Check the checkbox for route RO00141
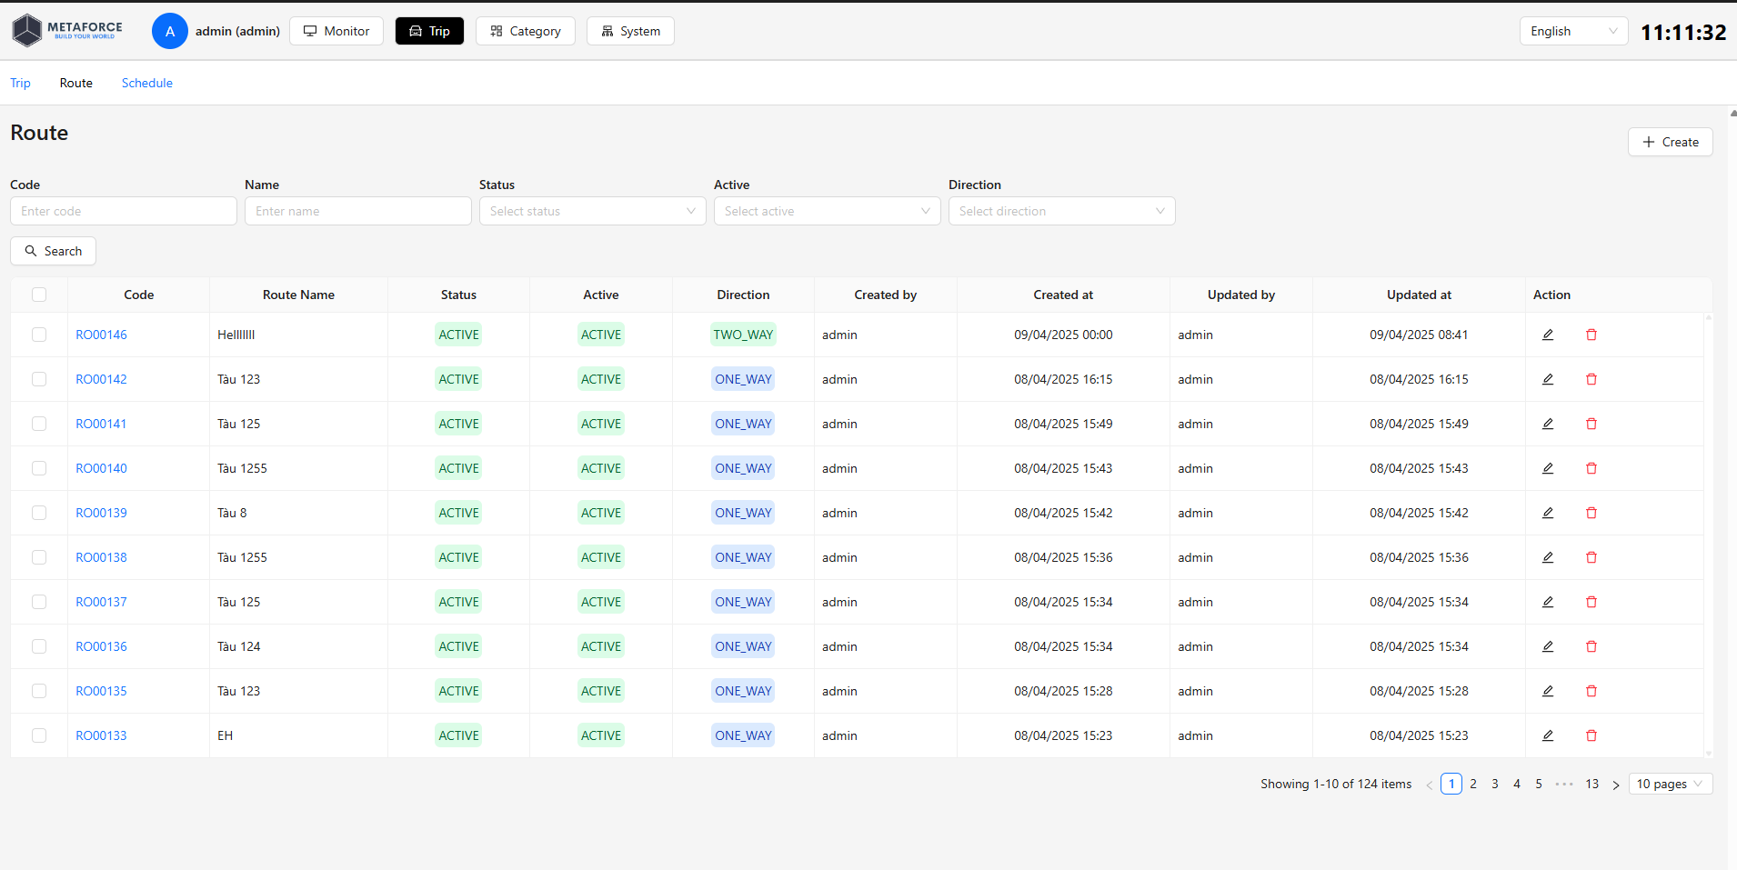1737x870 pixels. coord(39,424)
